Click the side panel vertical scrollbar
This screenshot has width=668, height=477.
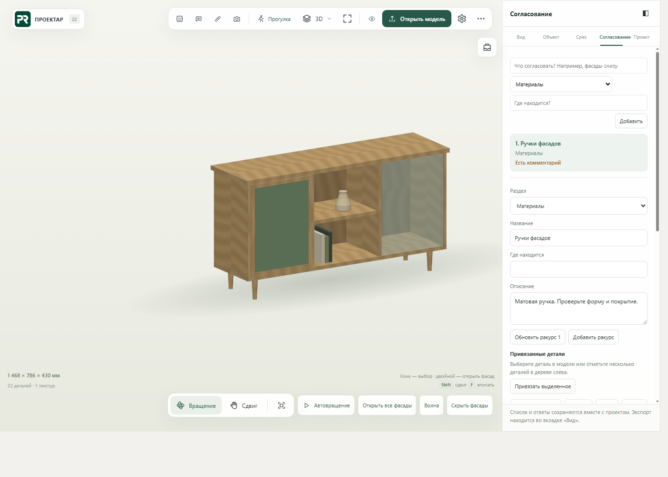(658, 142)
